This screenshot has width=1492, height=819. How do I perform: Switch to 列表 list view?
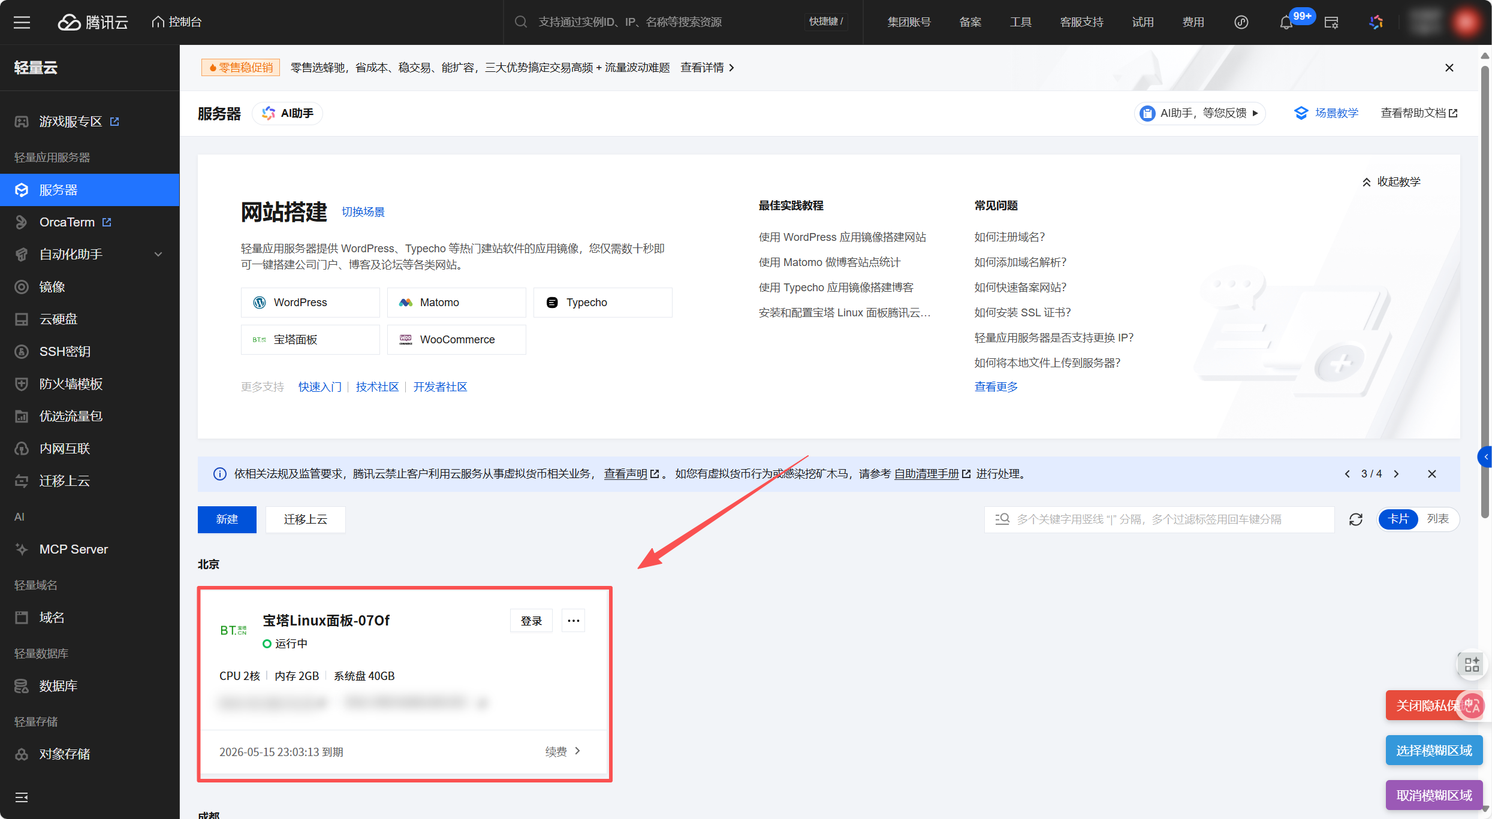coord(1437,519)
